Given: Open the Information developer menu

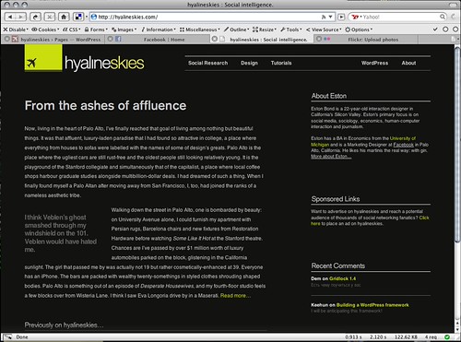Looking at the screenshot, I should pyautogui.click(x=159, y=29).
